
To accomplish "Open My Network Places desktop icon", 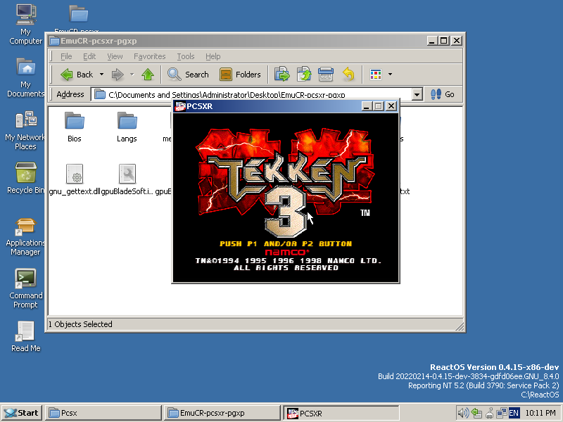I will 25,131.
